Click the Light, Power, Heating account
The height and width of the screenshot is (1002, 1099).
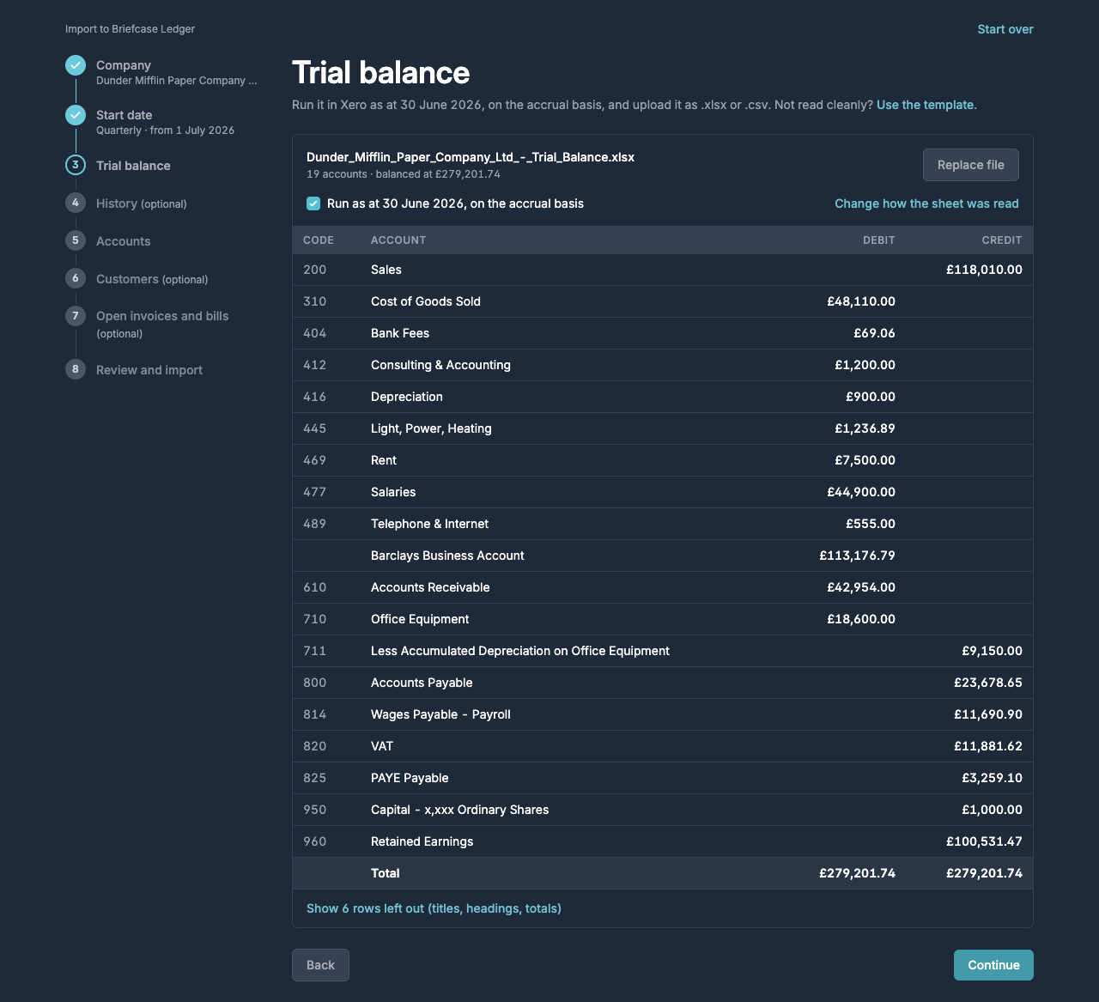coord(431,428)
